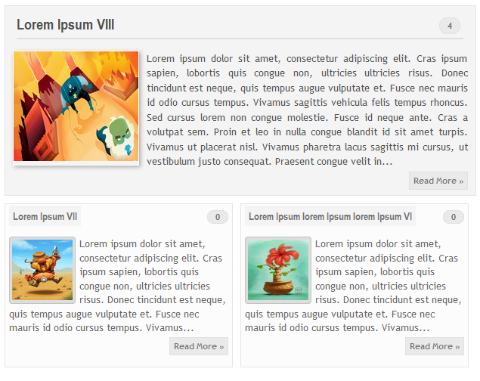480x381 pixels.
Task: Click the double arrow on VIII's Read More
Action: 461,181
